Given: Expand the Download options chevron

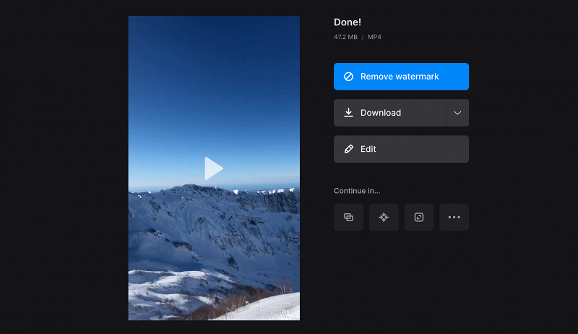Looking at the screenshot, I should click(x=457, y=113).
